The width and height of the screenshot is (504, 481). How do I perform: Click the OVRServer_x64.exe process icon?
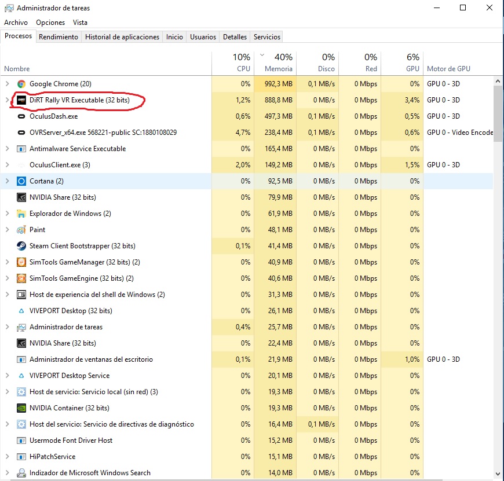[x=21, y=133]
